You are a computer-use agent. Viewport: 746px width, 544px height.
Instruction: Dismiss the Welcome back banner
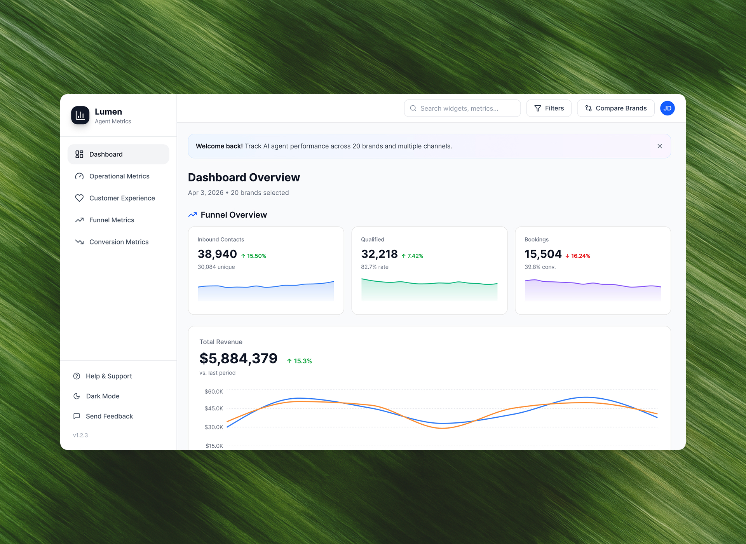click(x=659, y=146)
